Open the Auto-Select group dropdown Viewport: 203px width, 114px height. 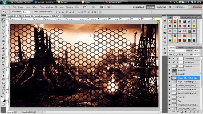(x=26, y=12)
